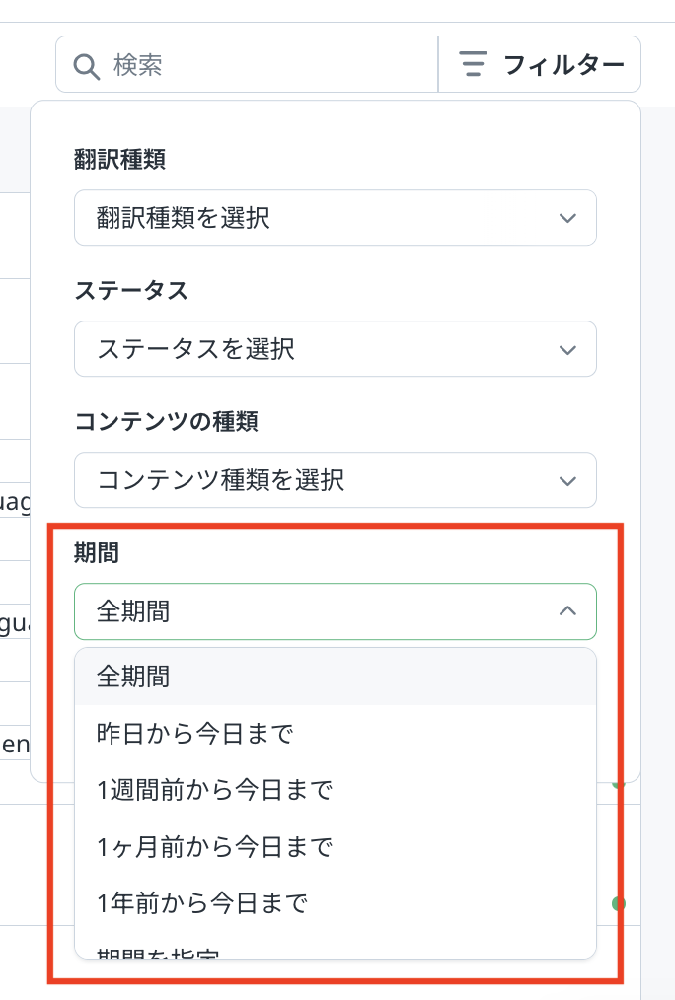Click chevron arrow in ステータス select box
Screen dimensions: 675x1000
(x=567, y=349)
